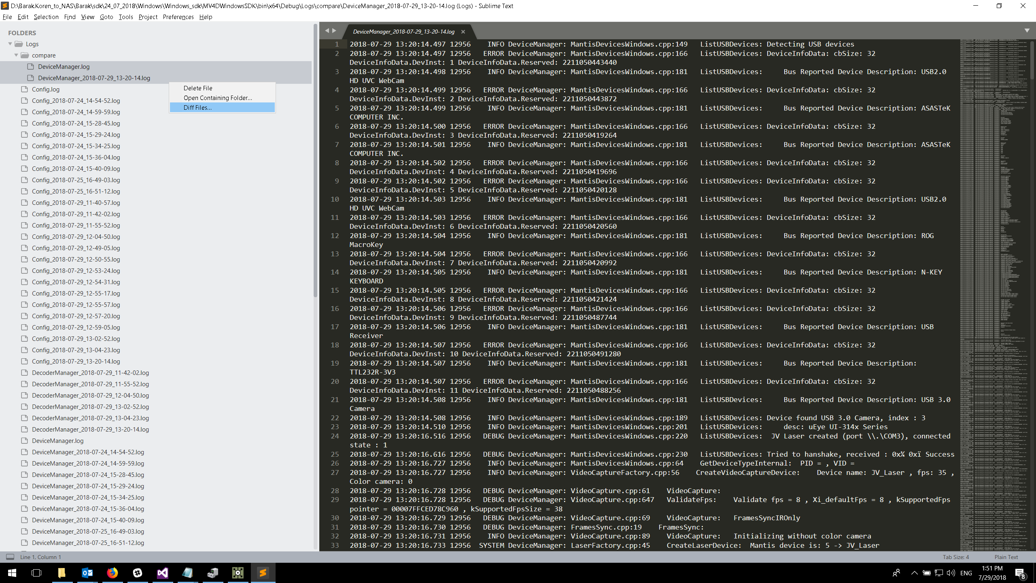Open the tab list dropdown arrow
1036x583 pixels.
click(x=1027, y=31)
